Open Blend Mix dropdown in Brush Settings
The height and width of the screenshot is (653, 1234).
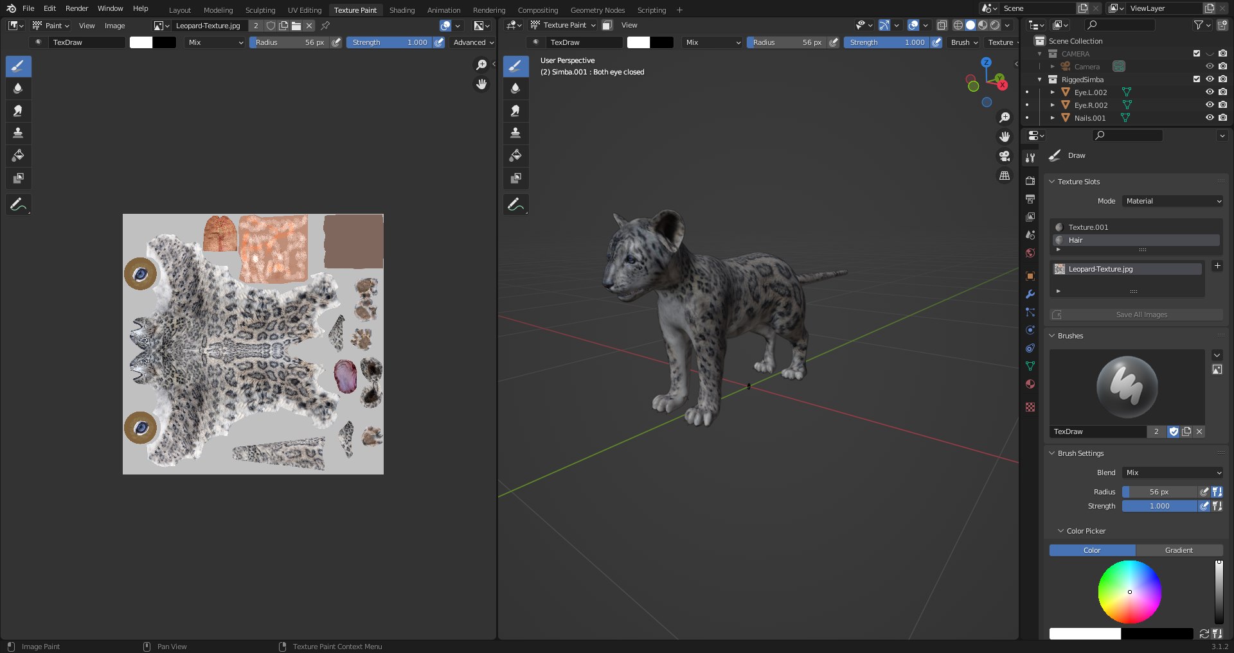1173,473
